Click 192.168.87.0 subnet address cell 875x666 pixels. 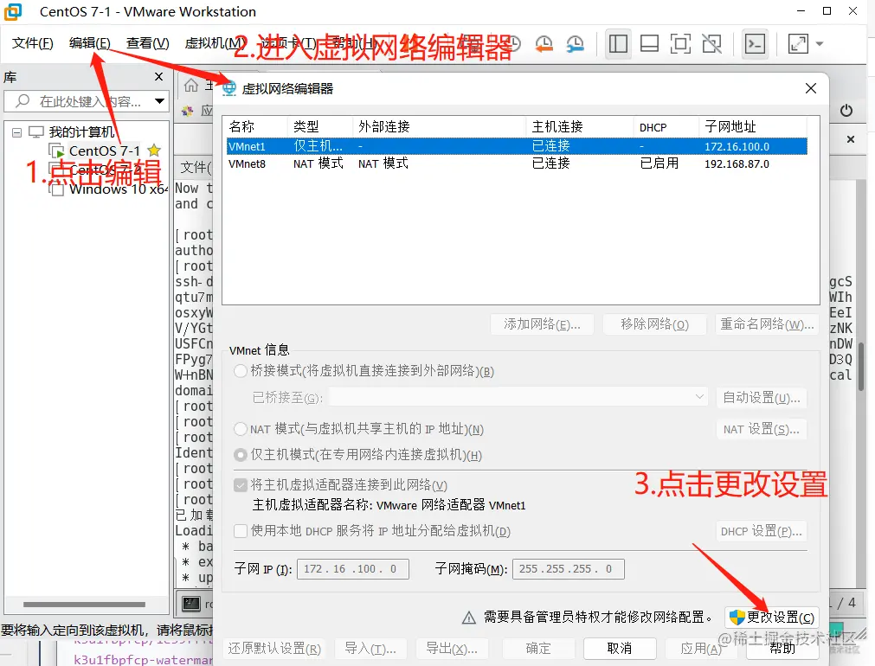pos(737,164)
